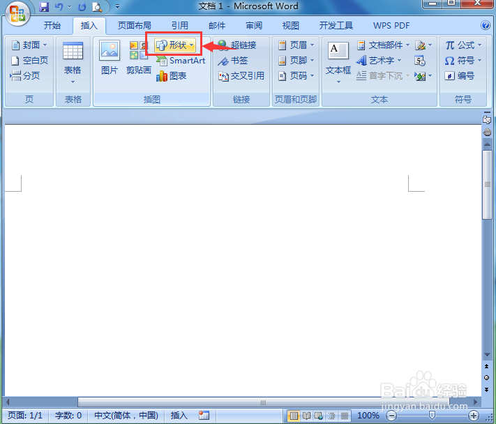Insert a 图片 picture
The image size is (496, 424).
[x=110, y=57]
